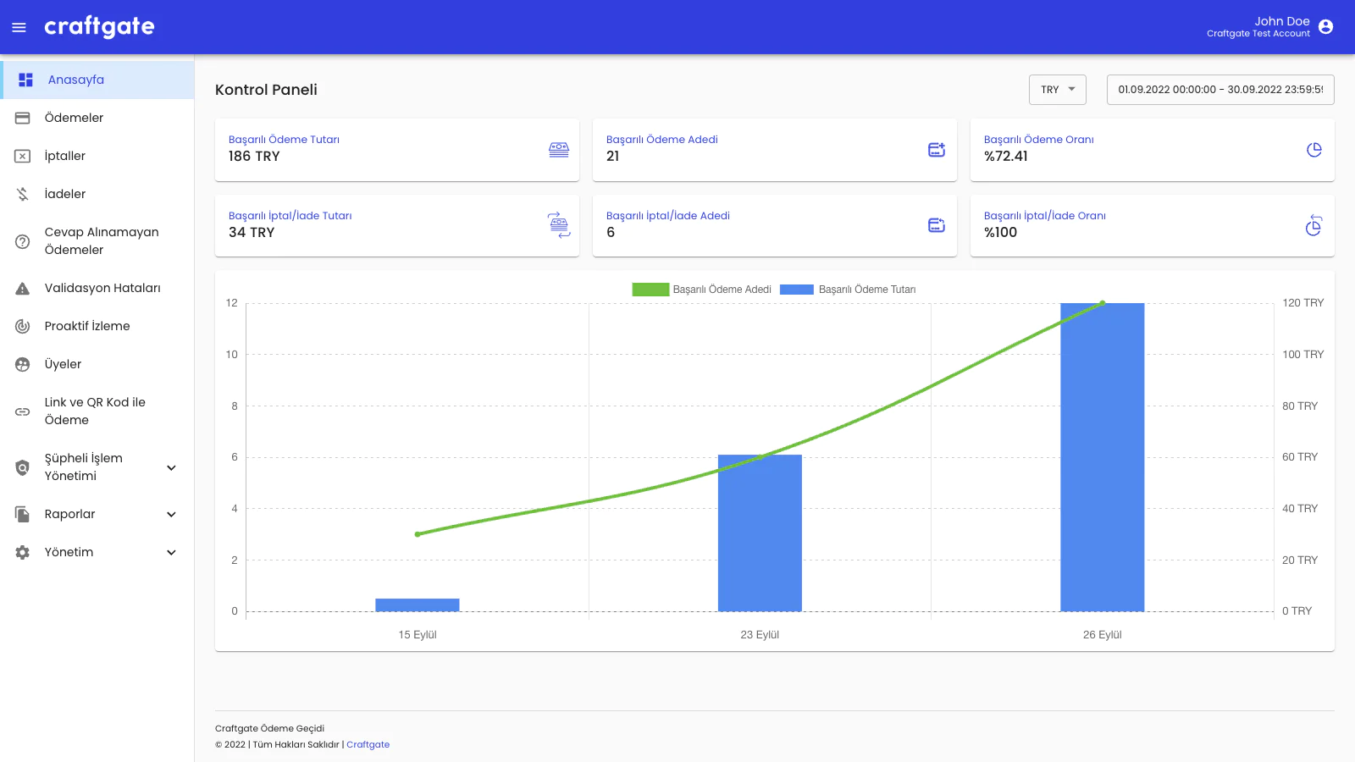This screenshot has height=762, width=1355.
Task: Click the Ödemeler credit card icon
Action: tap(23, 119)
